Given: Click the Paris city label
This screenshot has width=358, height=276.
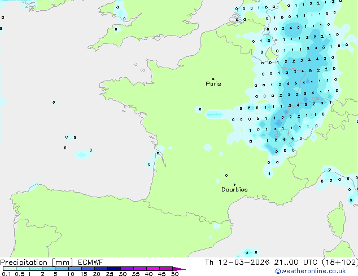Looking at the screenshot, I should coord(213,83).
